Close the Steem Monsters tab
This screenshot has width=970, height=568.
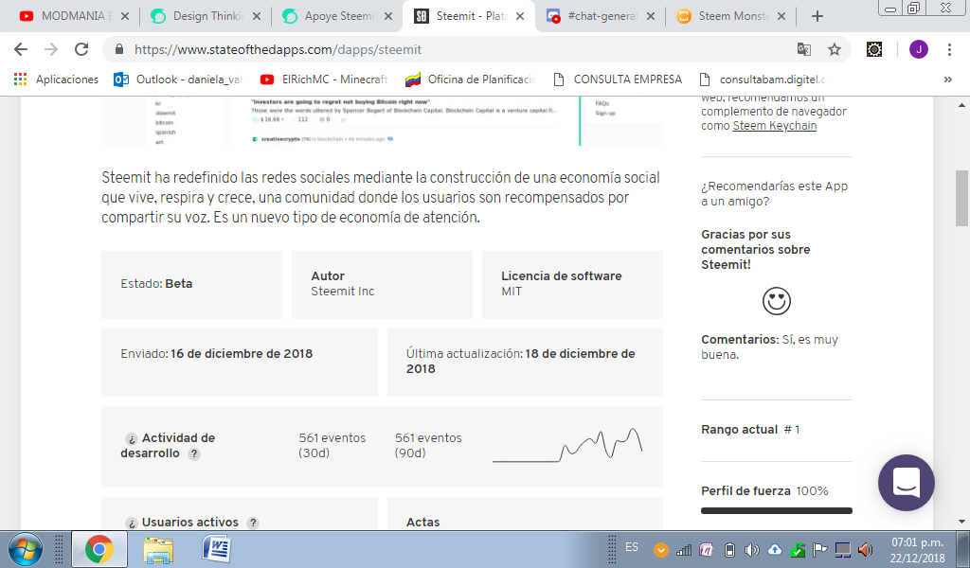point(781,16)
